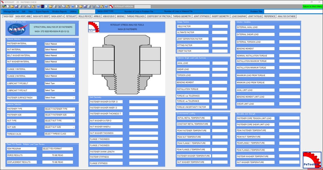This screenshot has height=170, width=323.
Task: Go to the JOINT FATIGUE tab
Action: point(255,16)
